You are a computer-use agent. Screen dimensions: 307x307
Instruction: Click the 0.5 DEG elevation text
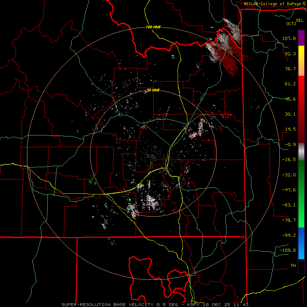167,305
